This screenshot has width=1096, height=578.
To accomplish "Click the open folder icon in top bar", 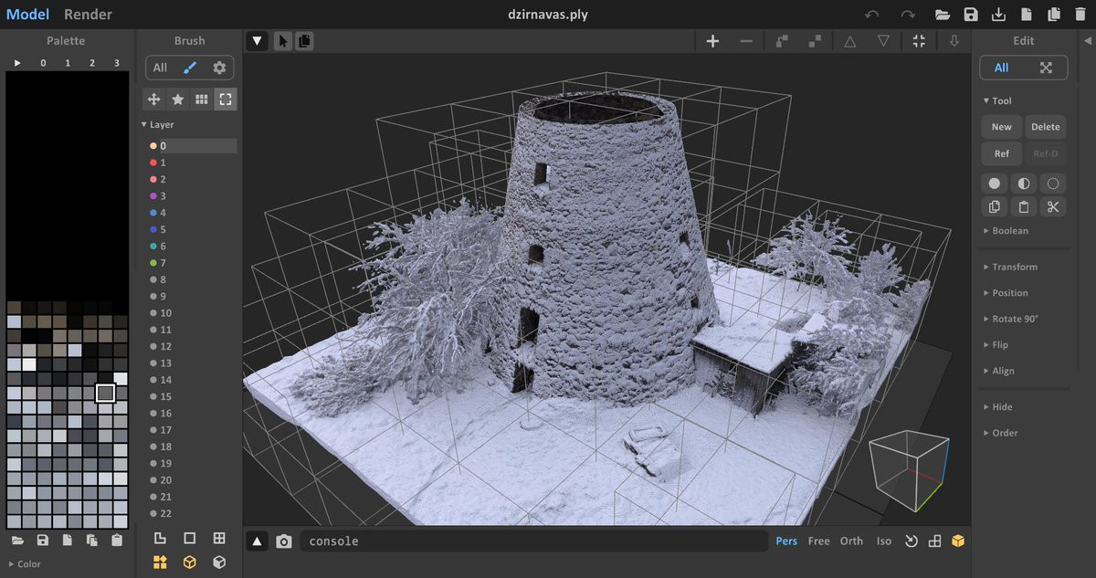I will pos(943,15).
